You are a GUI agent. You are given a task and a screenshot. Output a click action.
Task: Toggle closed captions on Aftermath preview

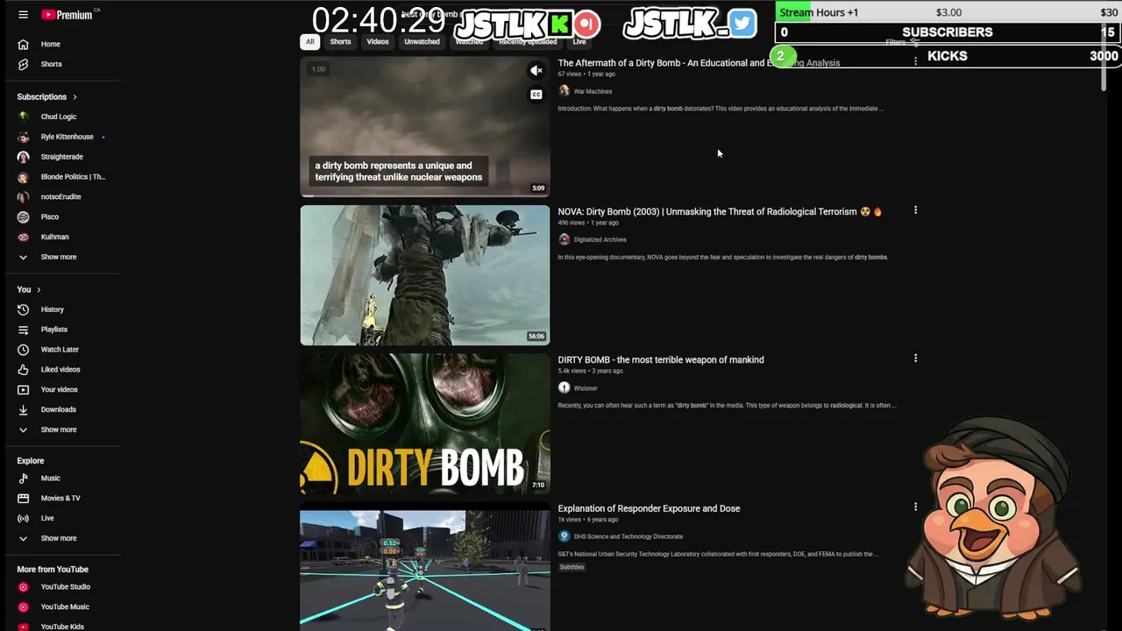[x=536, y=95]
